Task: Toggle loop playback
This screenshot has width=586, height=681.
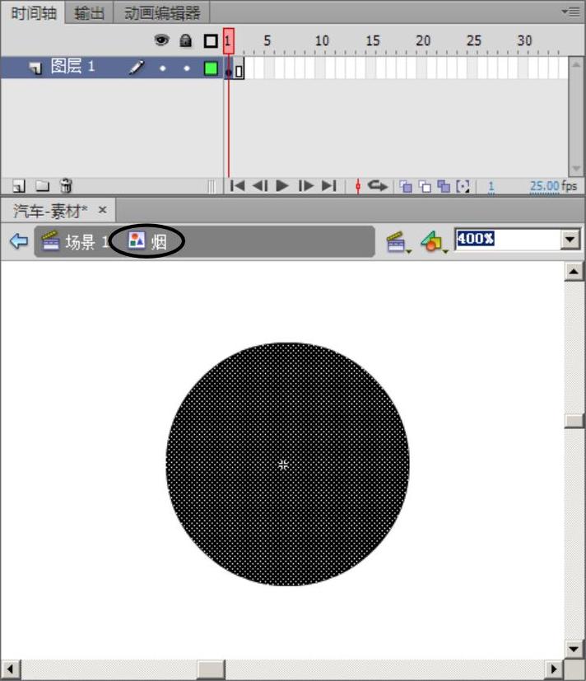Action: coord(378,186)
